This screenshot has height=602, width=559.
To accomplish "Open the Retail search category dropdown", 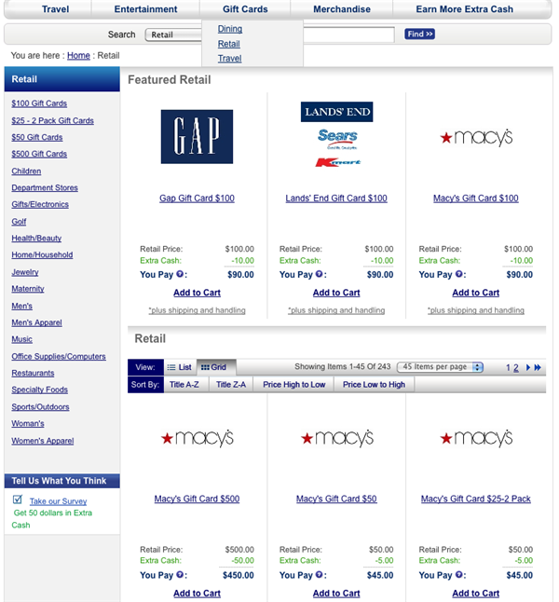I will (173, 34).
